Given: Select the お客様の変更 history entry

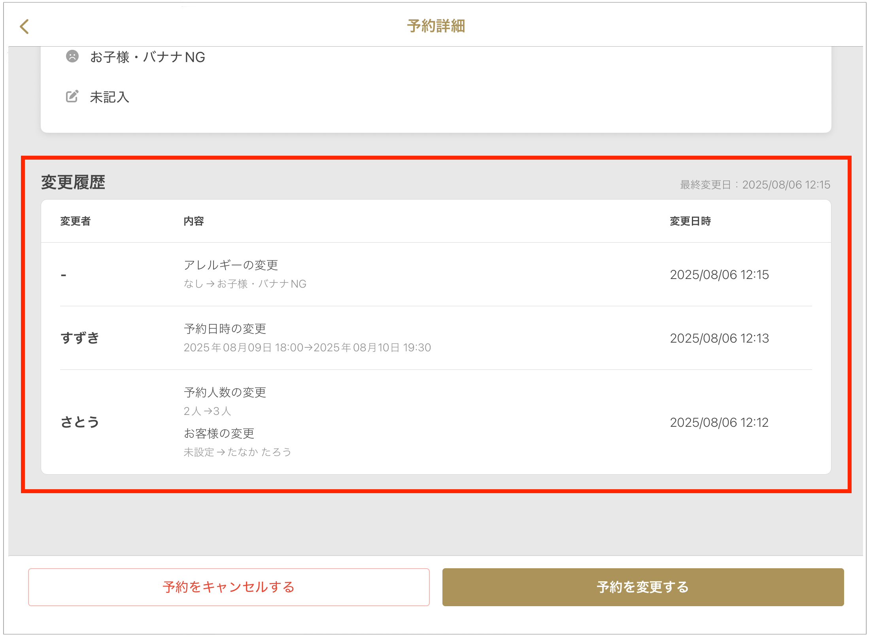Looking at the screenshot, I should pyautogui.click(x=219, y=433).
